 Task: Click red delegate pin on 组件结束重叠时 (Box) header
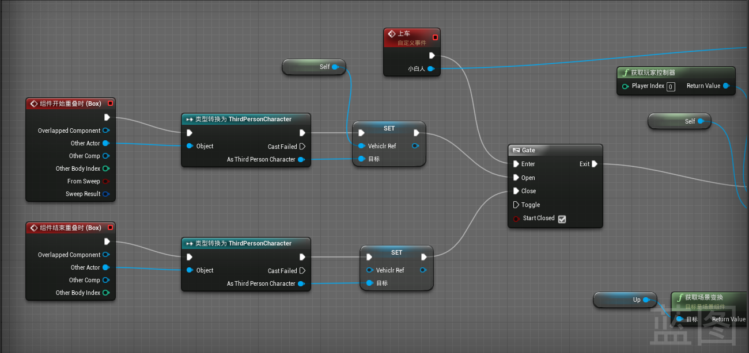110,228
